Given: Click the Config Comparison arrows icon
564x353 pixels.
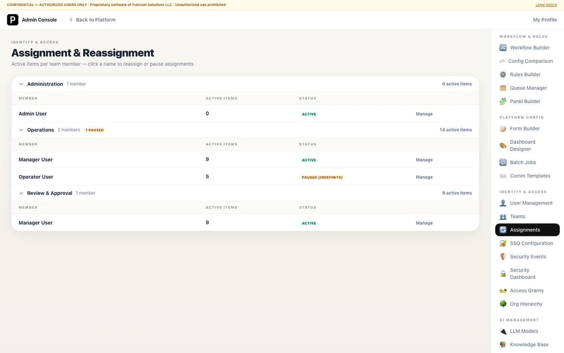Looking at the screenshot, I should point(502,61).
